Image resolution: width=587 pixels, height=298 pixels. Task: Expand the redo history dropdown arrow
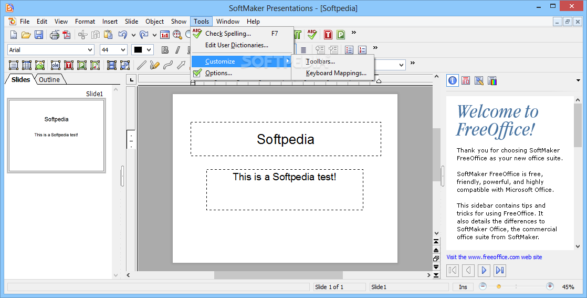(154, 35)
